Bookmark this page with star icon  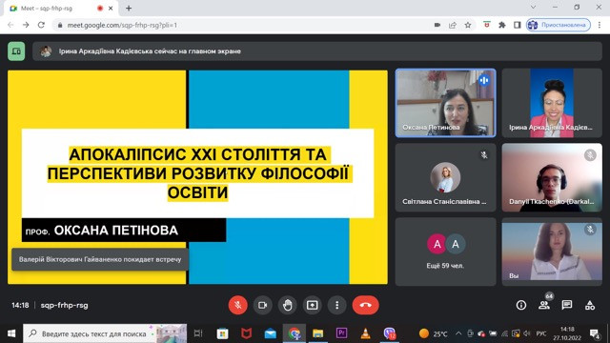(468, 25)
